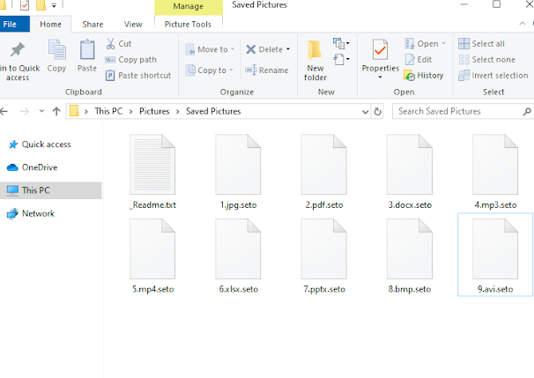Click the Search Saved Pictures field
The height and width of the screenshot is (378, 534).
(x=458, y=111)
